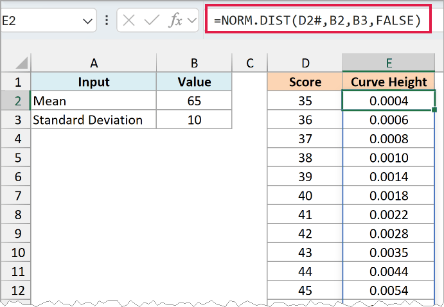Click the cell with value 10
This screenshot has width=444, height=307.
coord(194,119)
